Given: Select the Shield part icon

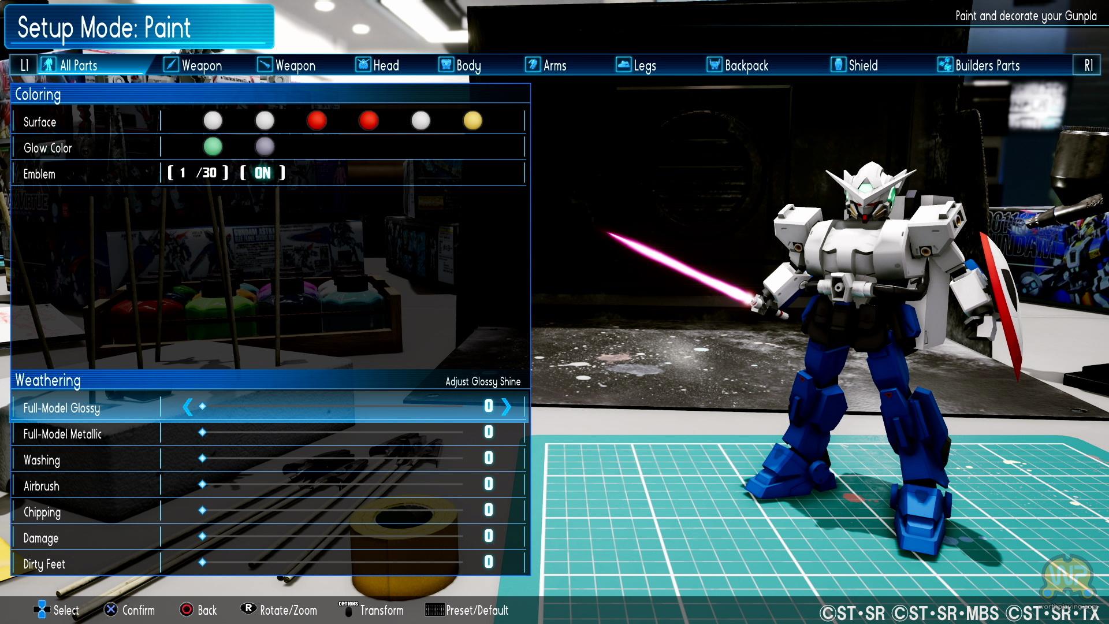Looking at the screenshot, I should coord(838,65).
